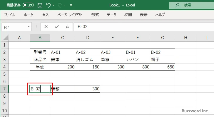Select column D header
The width and height of the screenshot is (214, 117).
[88, 38]
